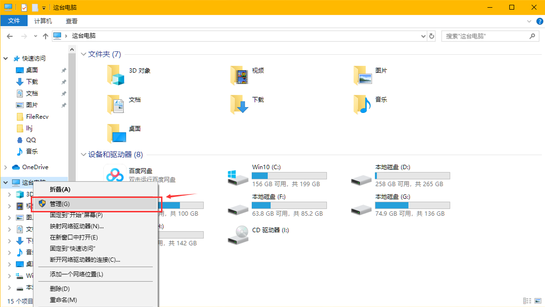Choose 折叠(A) in context menu
The height and width of the screenshot is (307, 545).
click(x=96, y=189)
